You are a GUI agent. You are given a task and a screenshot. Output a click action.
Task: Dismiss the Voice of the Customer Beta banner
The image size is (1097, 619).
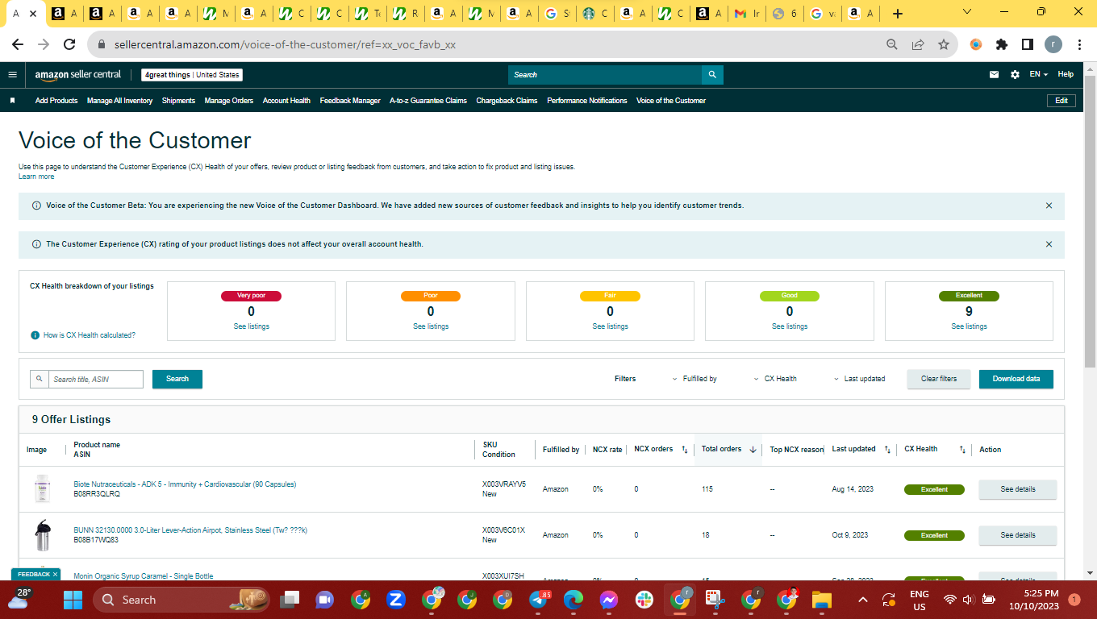pos(1049,206)
